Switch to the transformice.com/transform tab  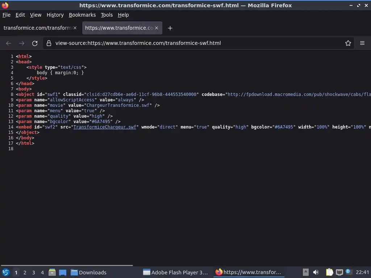coord(37,28)
